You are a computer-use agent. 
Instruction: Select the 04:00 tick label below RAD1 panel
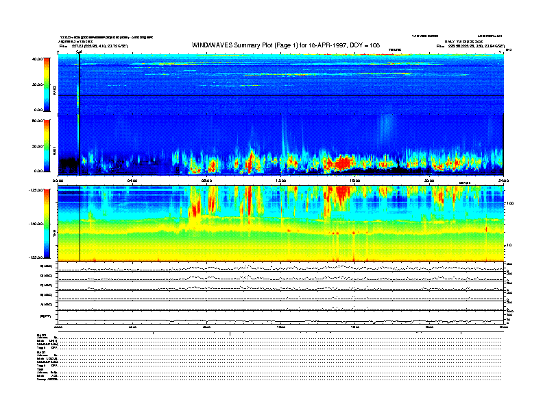132,180
